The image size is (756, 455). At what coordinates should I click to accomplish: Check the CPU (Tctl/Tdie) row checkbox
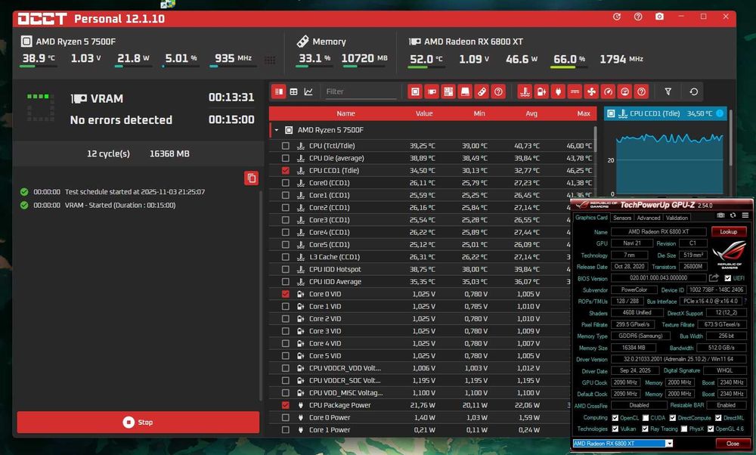click(286, 146)
